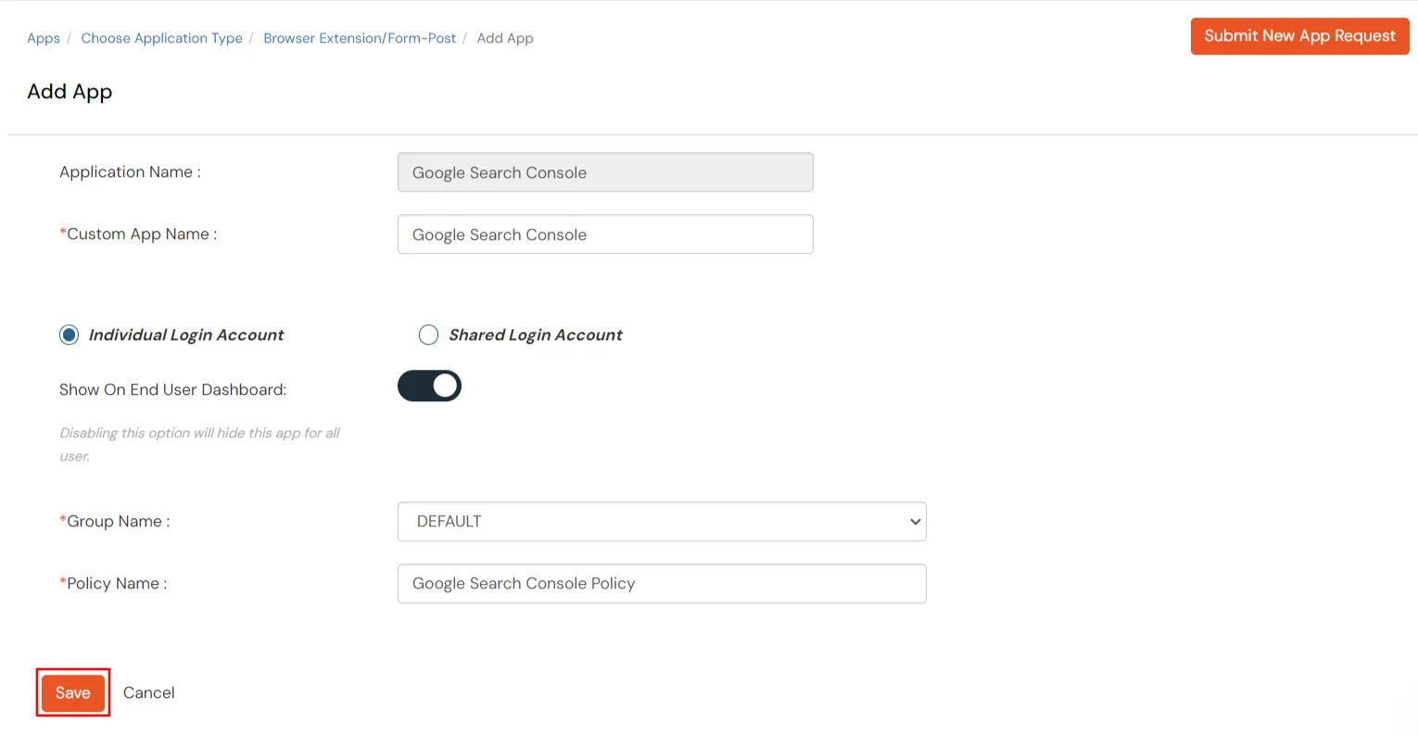The height and width of the screenshot is (735, 1418).
Task: Choose a different group from the DEFAULT list
Action: pos(662,521)
